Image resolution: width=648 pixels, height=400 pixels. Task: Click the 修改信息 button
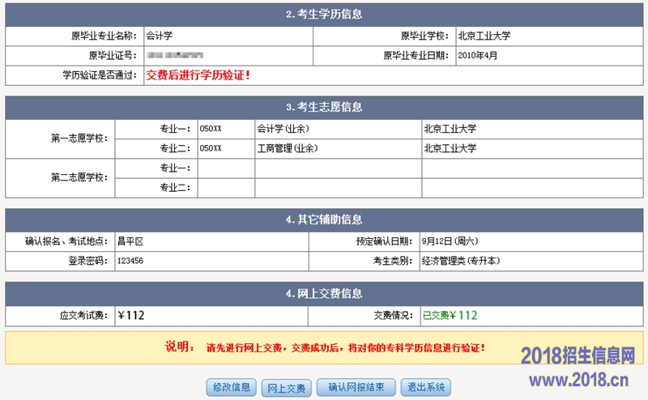pyautogui.click(x=232, y=387)
